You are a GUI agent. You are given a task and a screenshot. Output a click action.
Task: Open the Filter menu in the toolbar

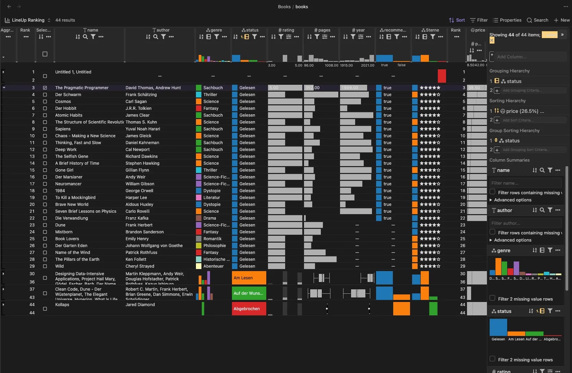tap(479, 20)
